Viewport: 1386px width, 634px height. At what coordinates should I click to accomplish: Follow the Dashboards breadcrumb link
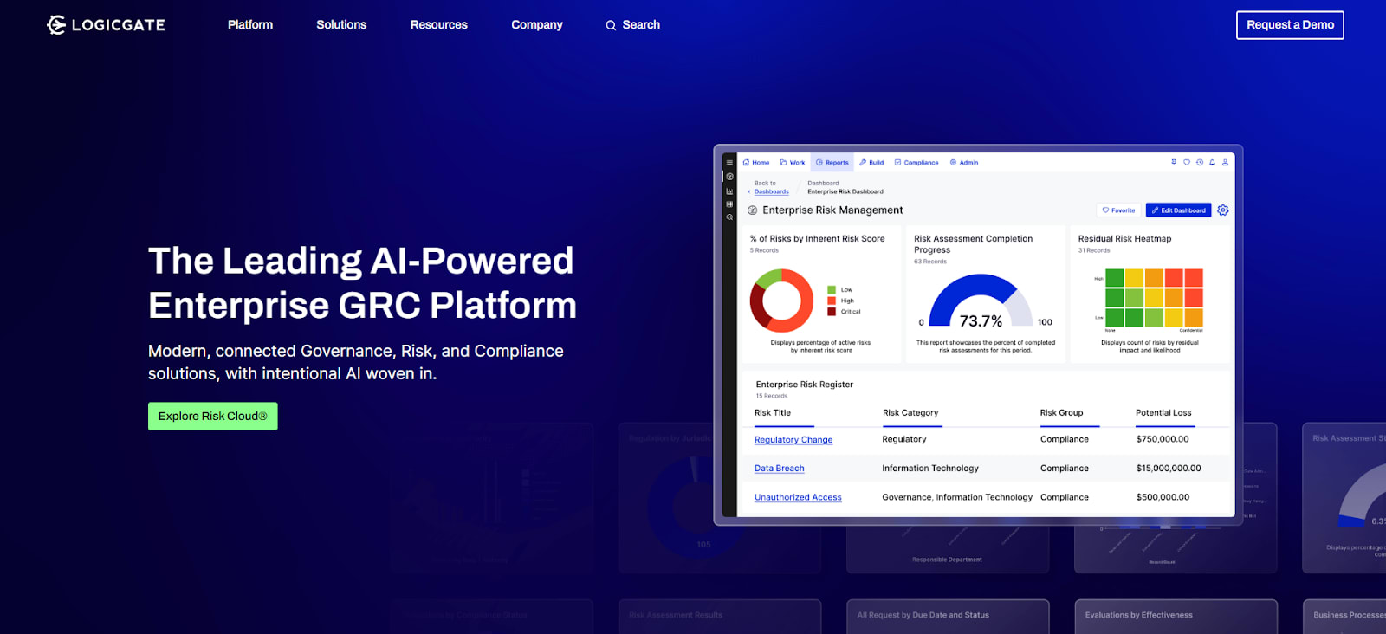coord(772,192)
